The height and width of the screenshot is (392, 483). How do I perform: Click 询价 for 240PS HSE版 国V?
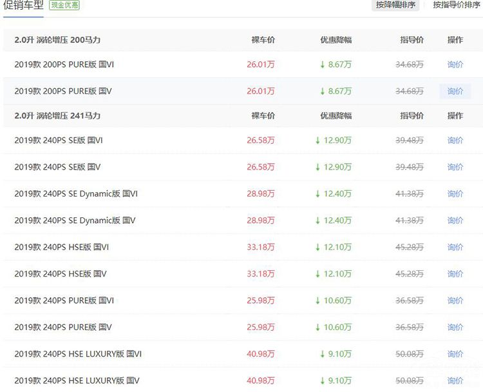pyautogui.click(x=455, y=274)
